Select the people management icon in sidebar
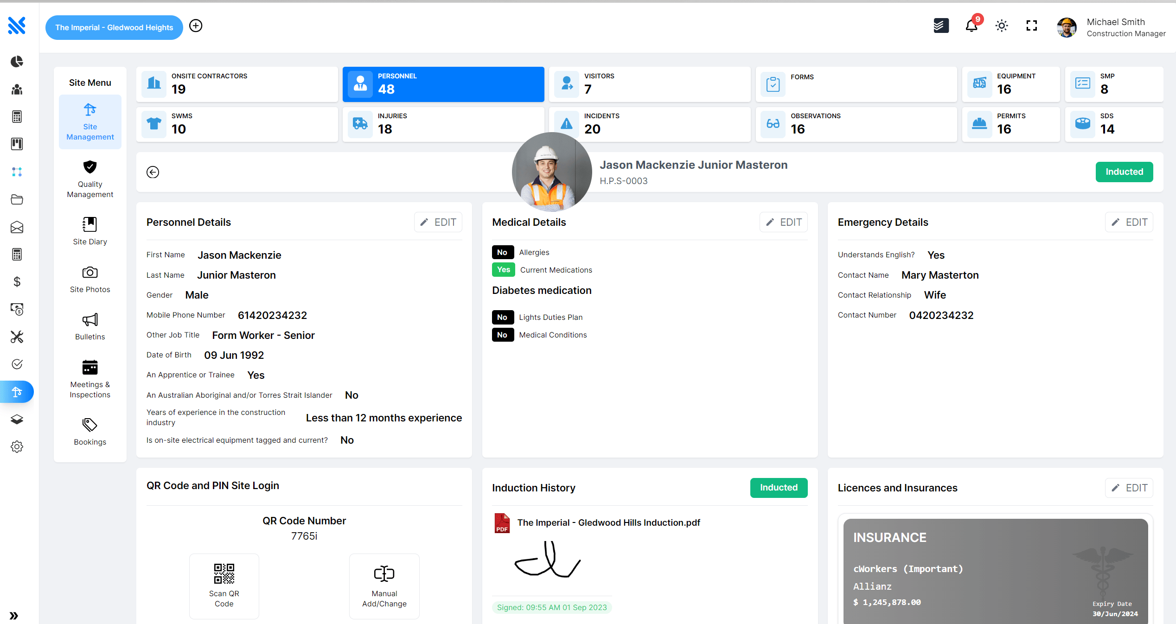 (x=17, y=89)
